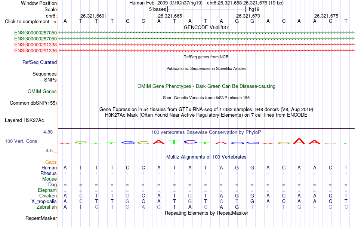The width and height of the screenshot is (355, 227).
Task: Open the RepeatMasker track label
Action: (41, 218)
